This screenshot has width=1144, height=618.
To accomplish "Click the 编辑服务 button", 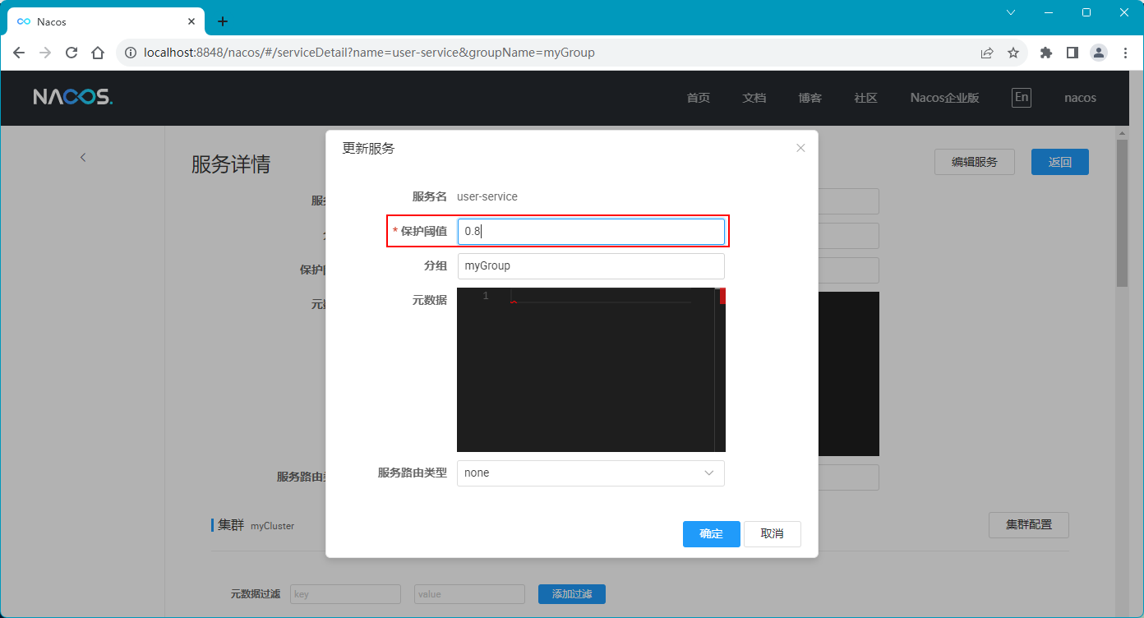I will click(x=975, y=162).
